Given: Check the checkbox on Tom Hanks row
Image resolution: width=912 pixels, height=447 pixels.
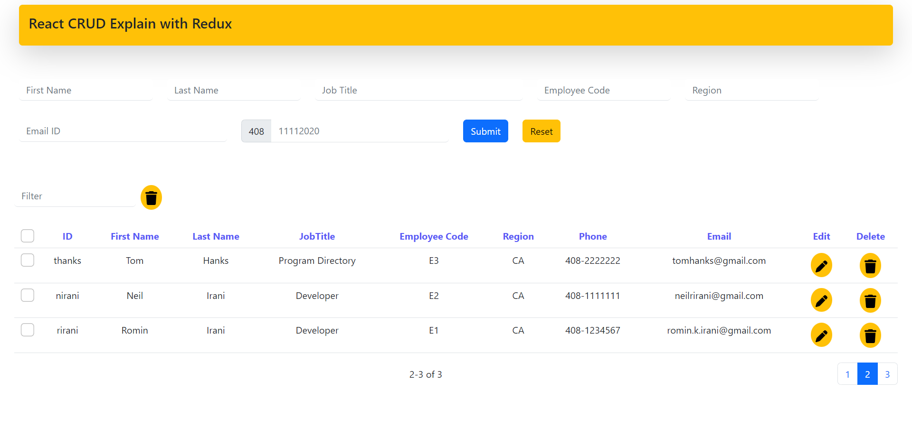Looking at the screenshot, I should pos(28,260).
